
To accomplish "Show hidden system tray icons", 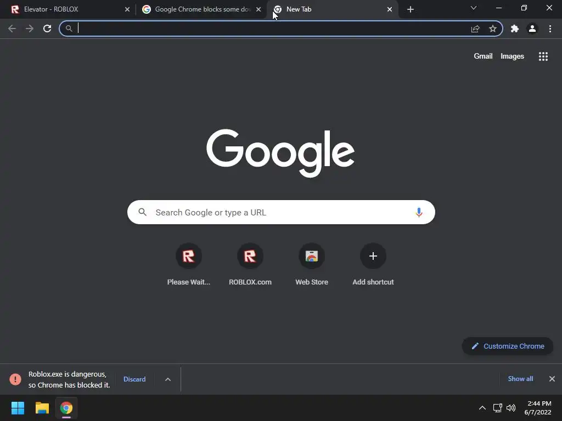I will click(x=482, y=408).
